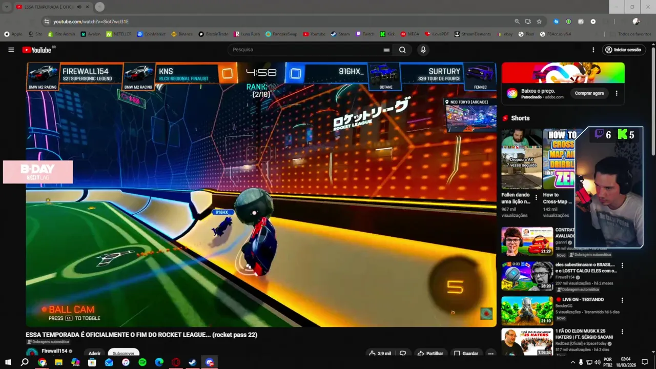
Task: Open options for eles subestimaram o BRASIL video
Action: (622, 265)
